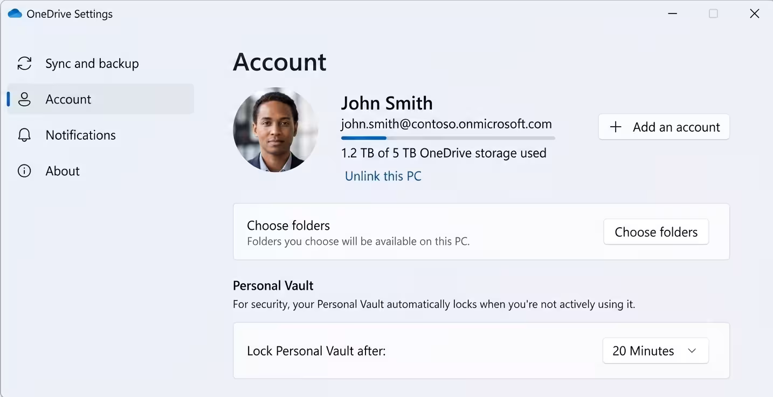Click the OneDrive storage usage bar
The height and width of the screenshot is (397, 773).
tap(448, 138)
